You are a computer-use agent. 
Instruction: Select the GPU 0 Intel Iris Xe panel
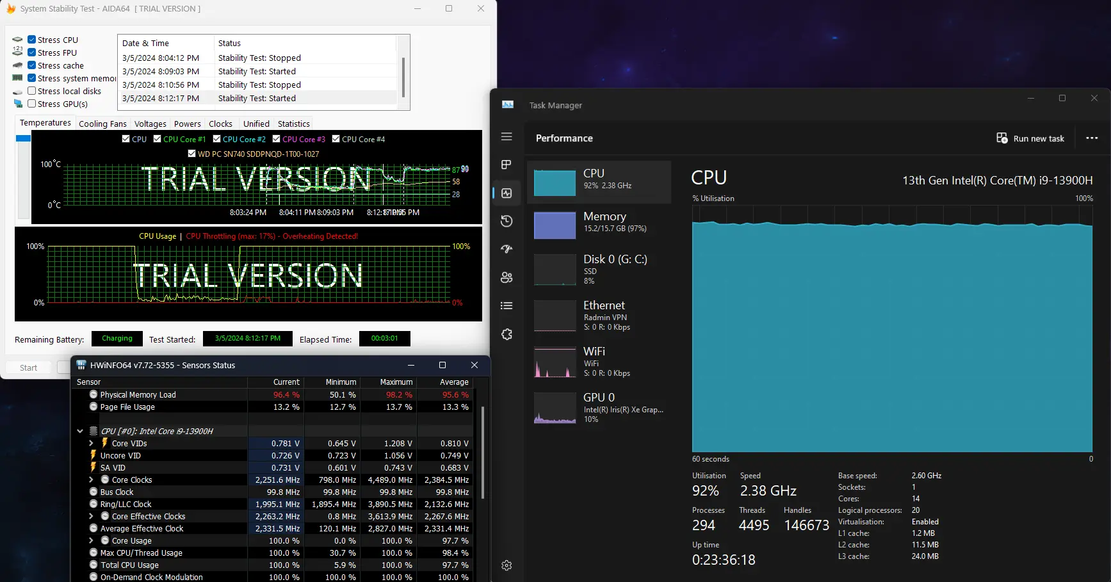(599, 407)
